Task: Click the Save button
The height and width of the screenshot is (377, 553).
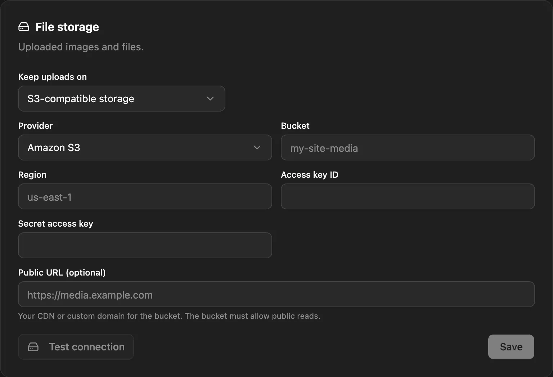Action: (x=511, y=347)
